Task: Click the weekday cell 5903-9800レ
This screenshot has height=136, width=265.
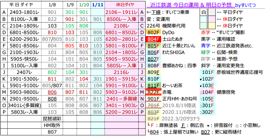Action: (x=25, y=92)
